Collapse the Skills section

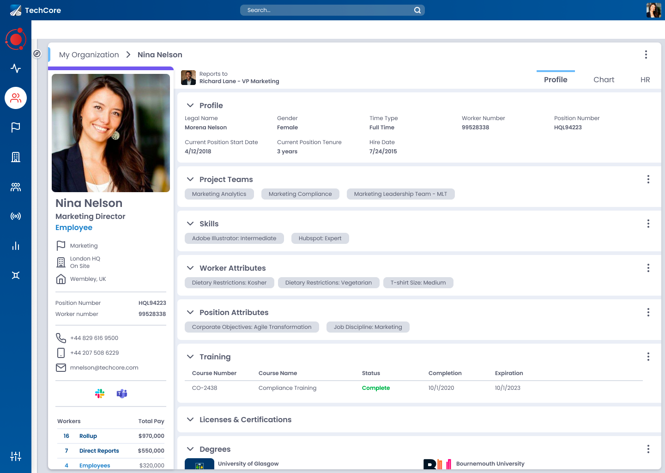[190, 224]
